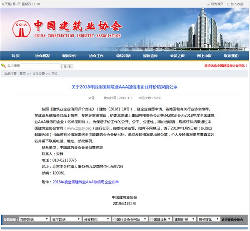Click the 联系人：安静 line
Screen dimensions: 250x231
(52, 154)
